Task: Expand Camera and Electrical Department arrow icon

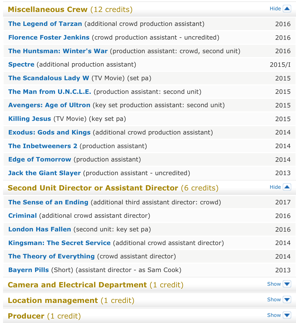Action: point(287,284)
